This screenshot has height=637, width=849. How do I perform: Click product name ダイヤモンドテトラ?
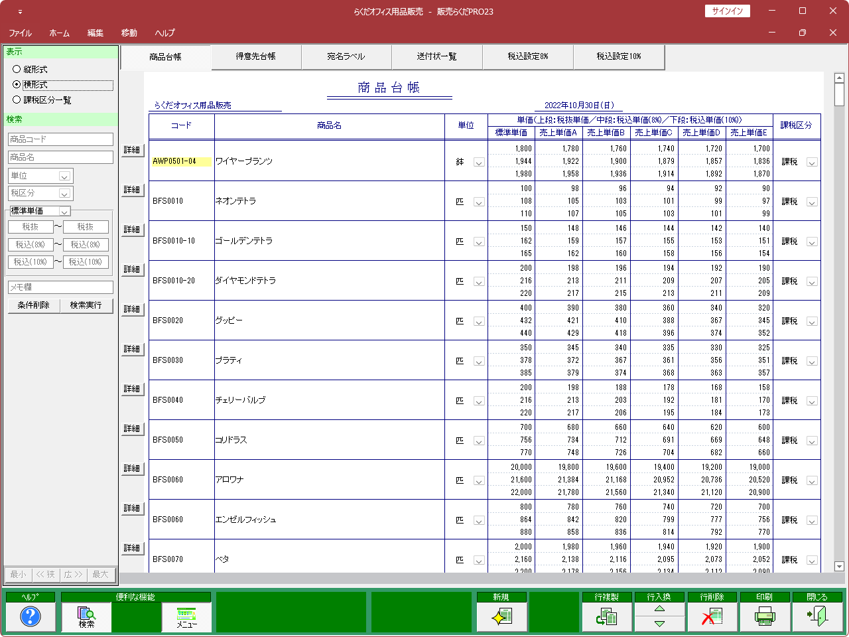pyautogui.click(x=245, y=281)
